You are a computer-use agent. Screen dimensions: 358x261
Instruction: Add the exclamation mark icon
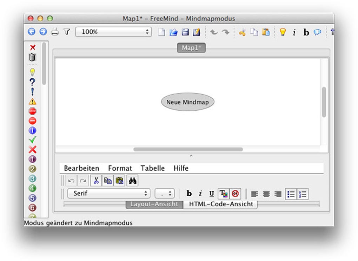click(x=32, y=92)
